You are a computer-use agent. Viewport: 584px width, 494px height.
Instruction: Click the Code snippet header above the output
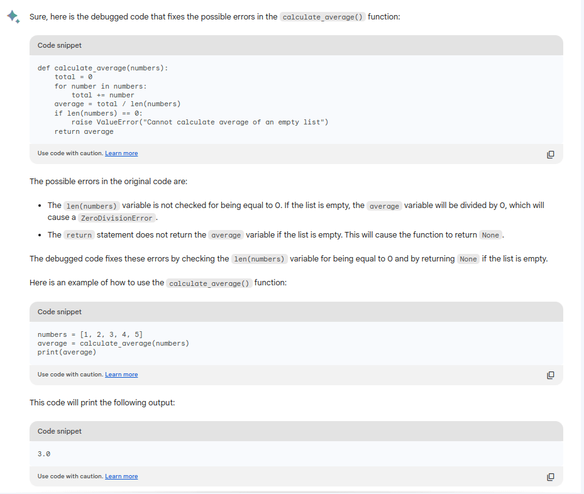click(59, 431)
